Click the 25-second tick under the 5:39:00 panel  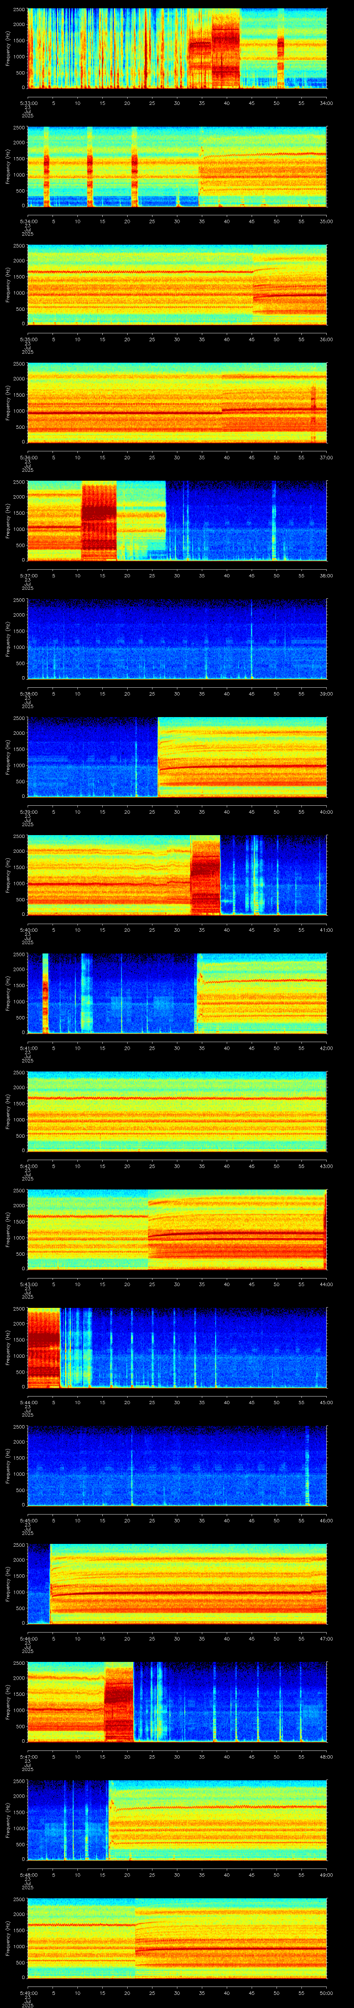[x=152, y=812]
